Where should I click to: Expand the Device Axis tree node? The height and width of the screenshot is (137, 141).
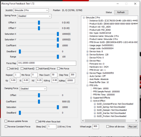coord(87,52)
